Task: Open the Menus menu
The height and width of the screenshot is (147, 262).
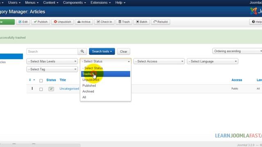Action: [x=32, y=3]
